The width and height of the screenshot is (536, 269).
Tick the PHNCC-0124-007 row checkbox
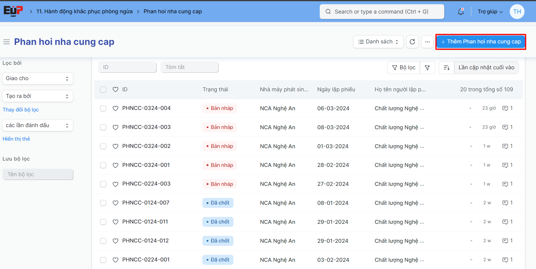[x=103, y=203]
